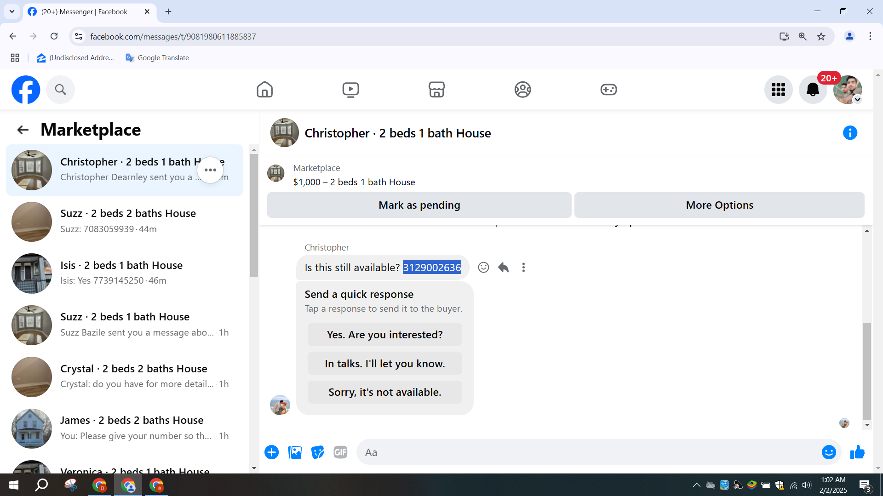Open chat options for Christopher conversation row

210,170
